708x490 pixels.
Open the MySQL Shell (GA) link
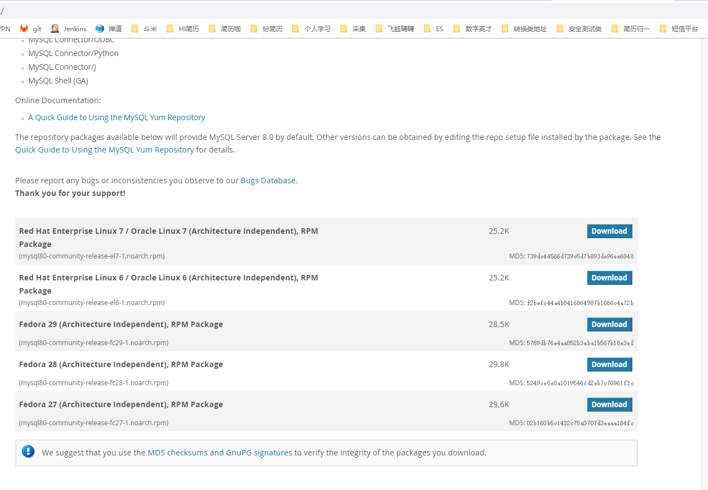coord(58,81)
